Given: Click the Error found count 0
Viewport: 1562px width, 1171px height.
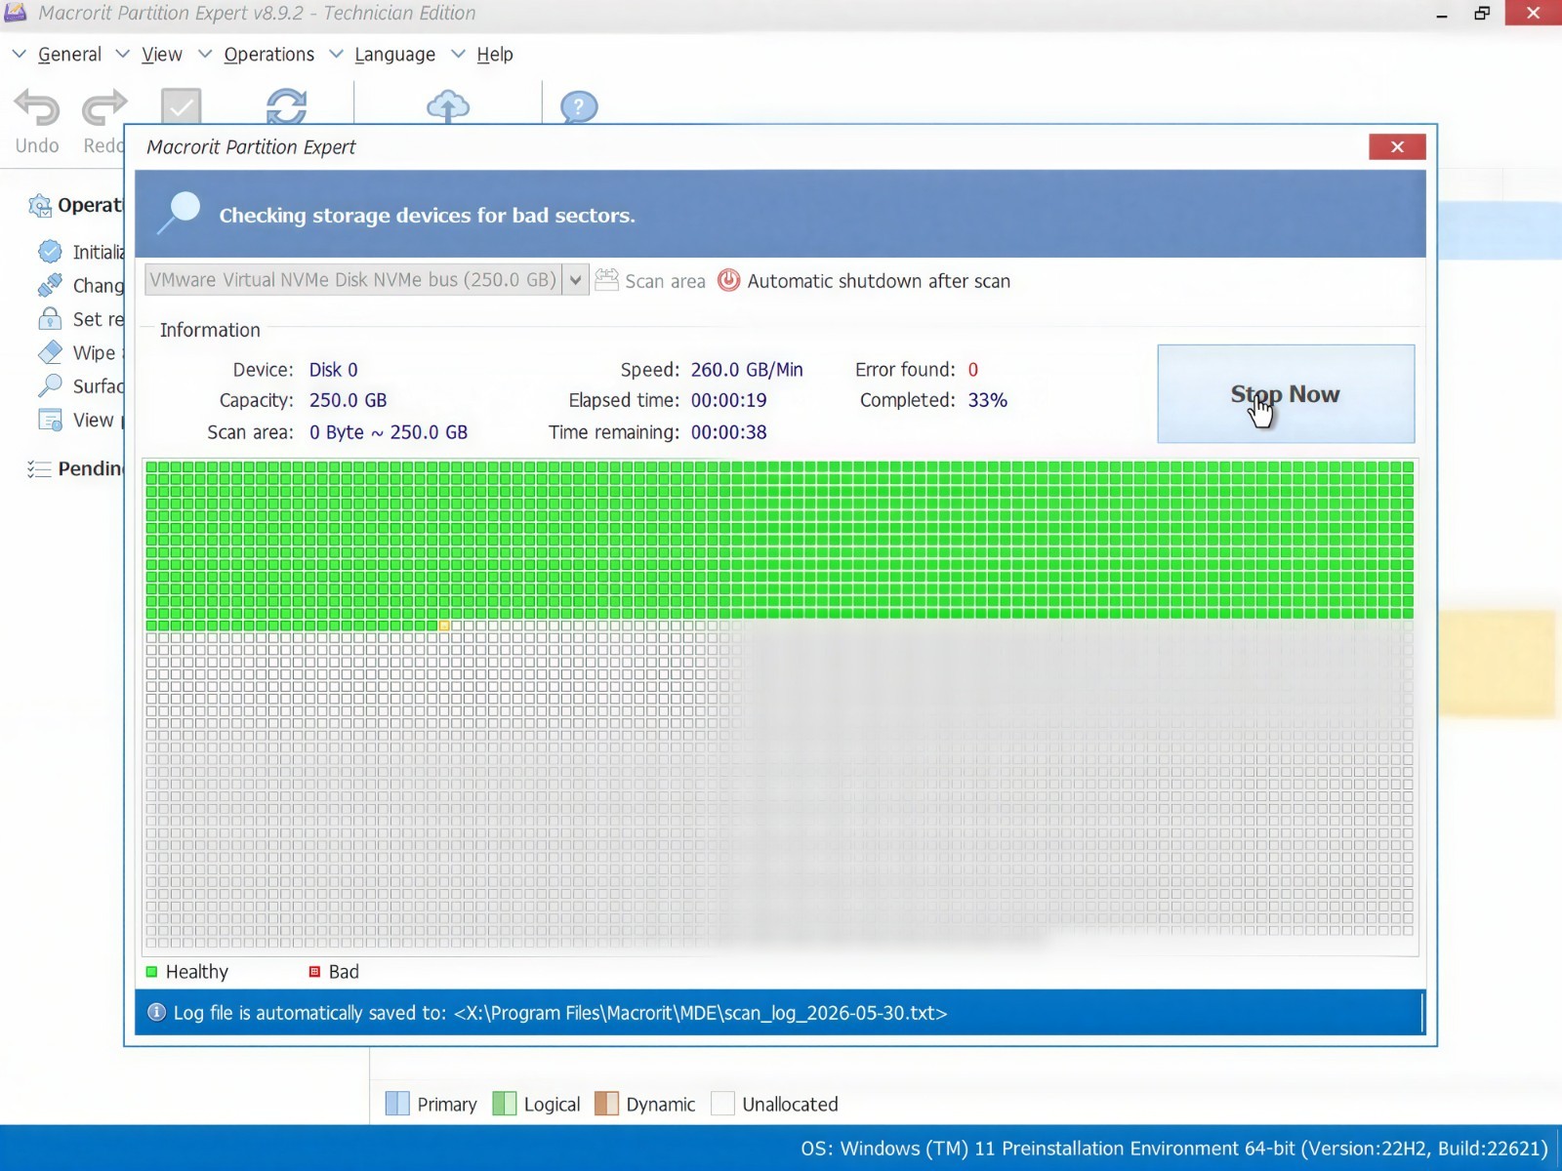Looking at the screenshot, I should [x=972, y=370].
